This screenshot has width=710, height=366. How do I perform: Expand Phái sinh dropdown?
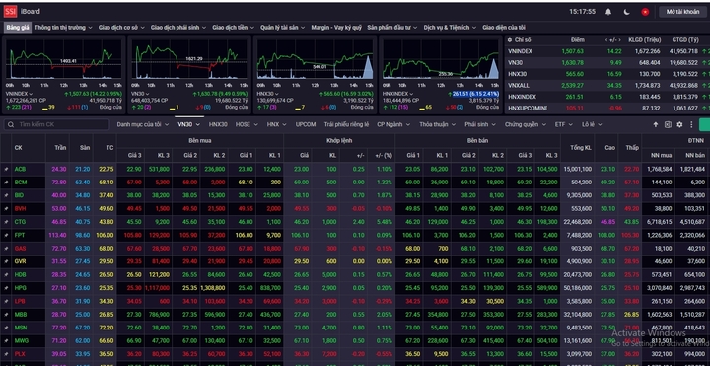tap(480, 124)
